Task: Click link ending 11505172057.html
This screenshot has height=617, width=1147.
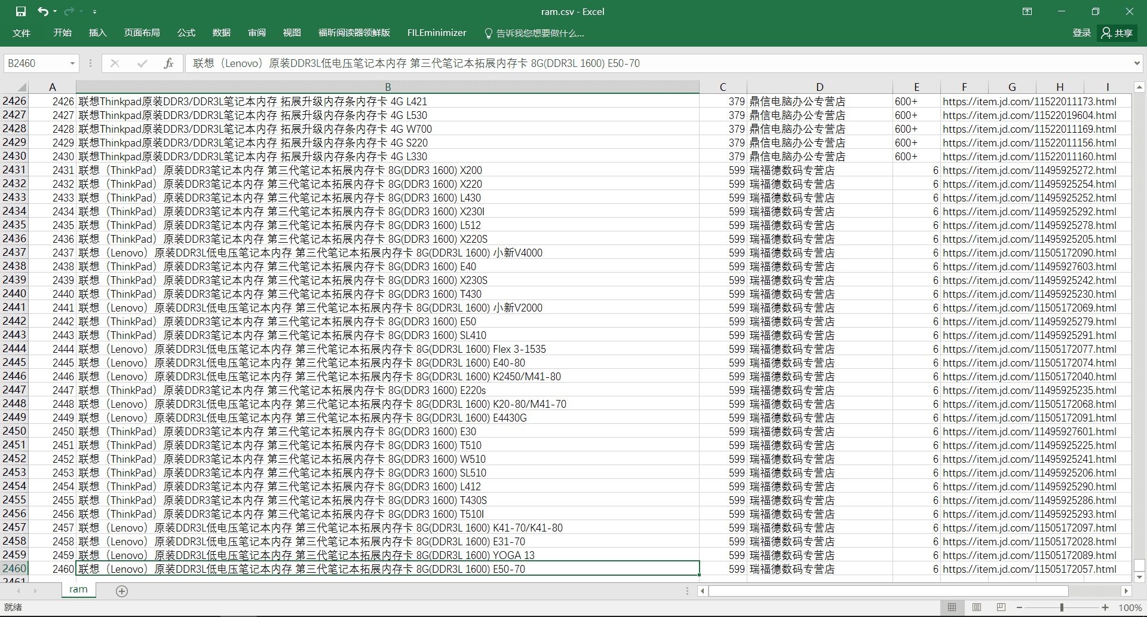Action: tap(1029, 569)
